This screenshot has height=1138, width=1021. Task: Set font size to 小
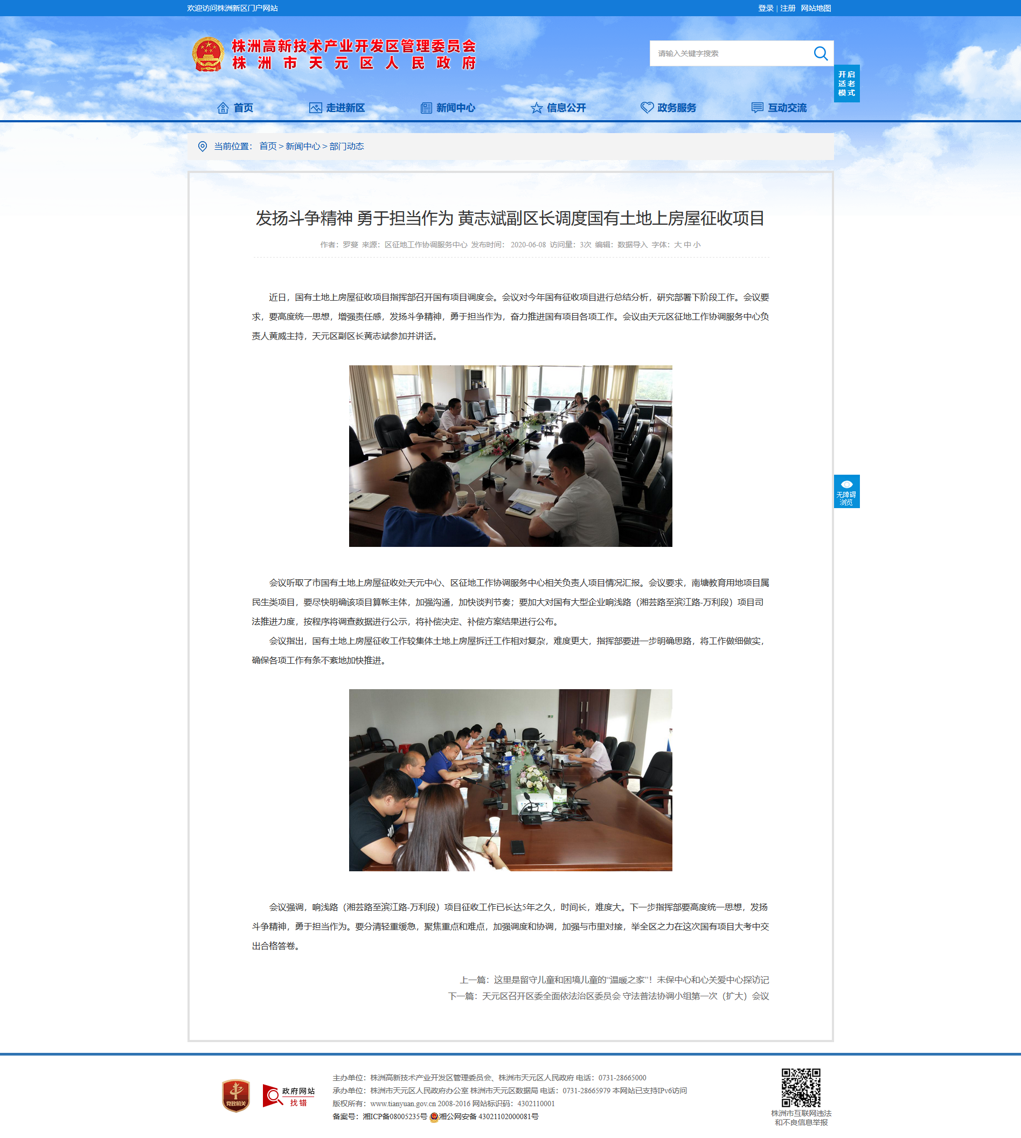(697, 245)
